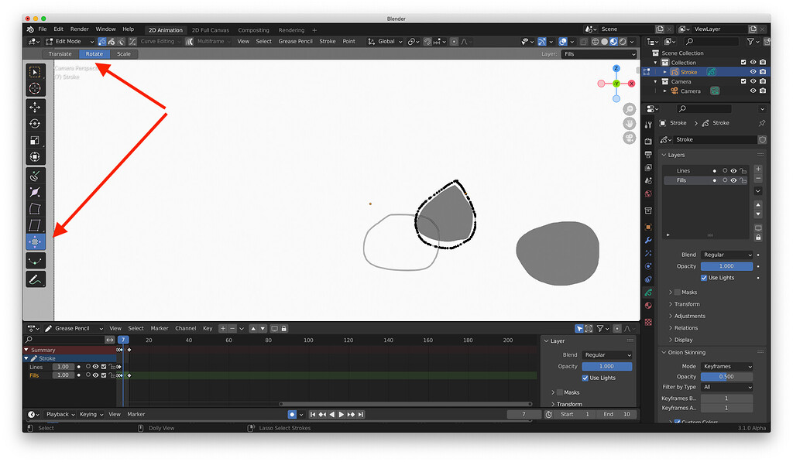Switch to the Compositing workspace tab
This screenshot has height=462, width=793.
pyautogui.click(x=253, y=30)
